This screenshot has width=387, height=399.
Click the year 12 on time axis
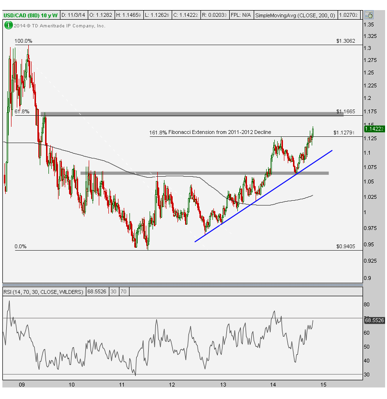pyautogui.click(x=172, y=385)
